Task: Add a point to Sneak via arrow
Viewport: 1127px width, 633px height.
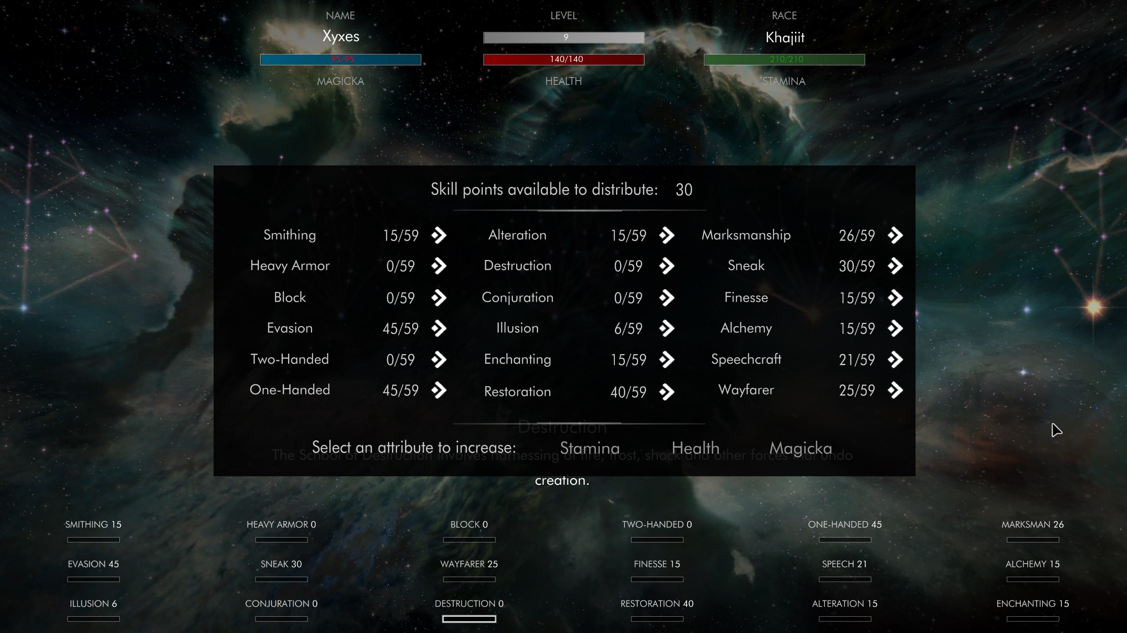Action: pos(895,266)
